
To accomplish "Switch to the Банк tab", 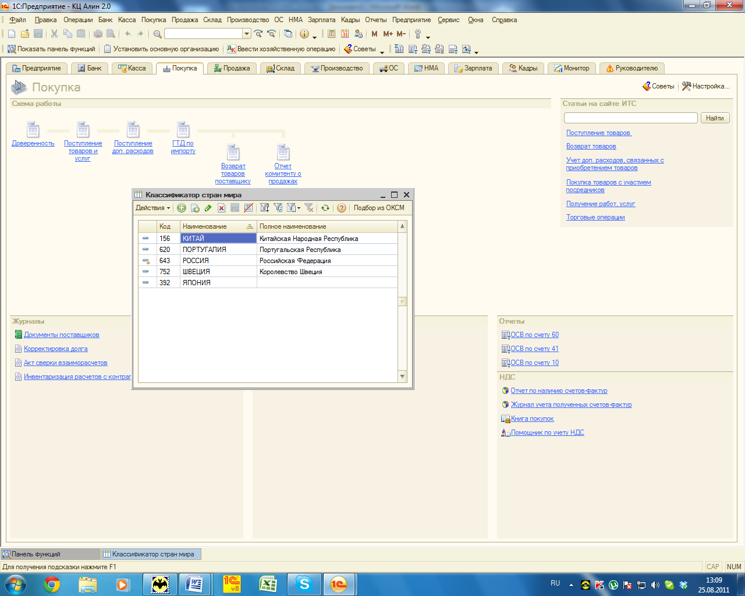I will pyautogui.click(x=90, y=68).
